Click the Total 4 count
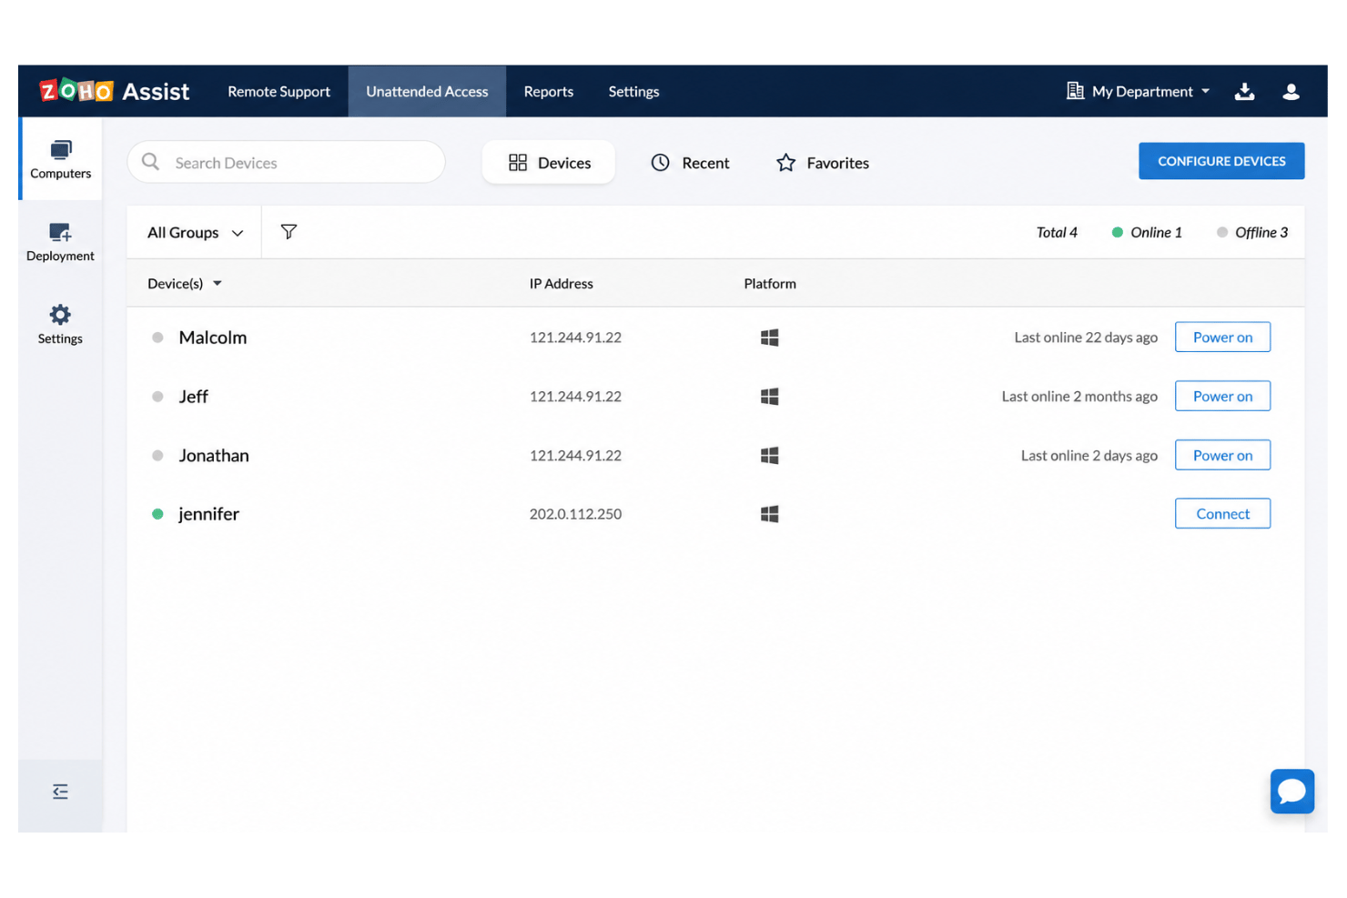The width and height of the screenshot is (1347, 898). pyautogui.click(x=1057, y=233)
